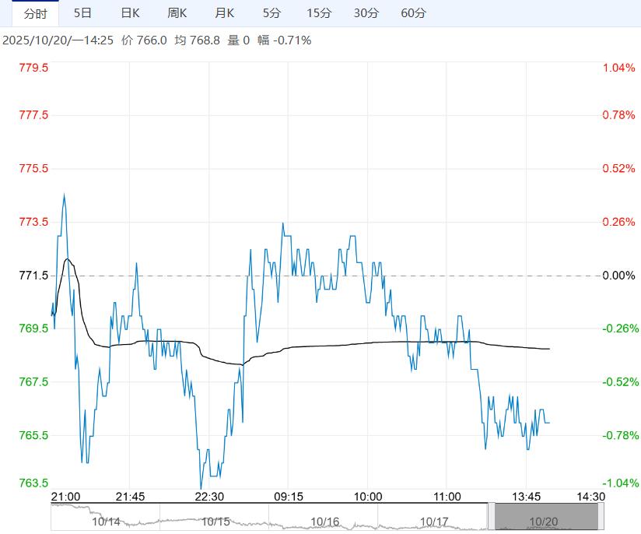Screen dimensions: 641x534
Task: Switch to the 15分 interval tab
Action: pos(319,13)
